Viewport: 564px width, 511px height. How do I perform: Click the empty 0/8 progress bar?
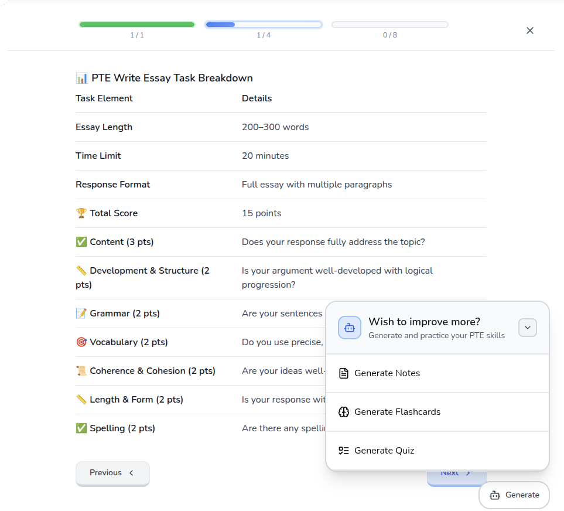coord(390,25)
